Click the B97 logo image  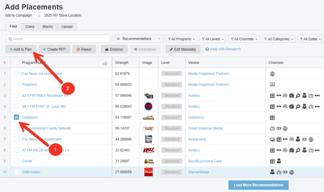pyautogui.click(x=148, y=150)
